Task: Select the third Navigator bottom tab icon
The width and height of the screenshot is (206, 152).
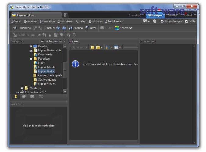Action: [x=32, y=97]
